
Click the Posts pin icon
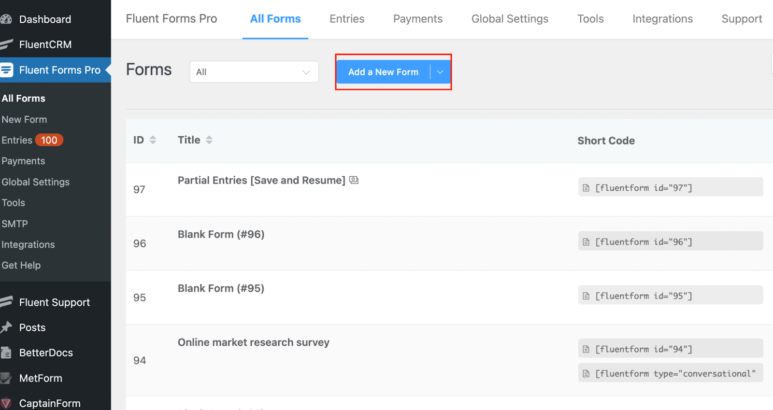(x=6, y=327)
